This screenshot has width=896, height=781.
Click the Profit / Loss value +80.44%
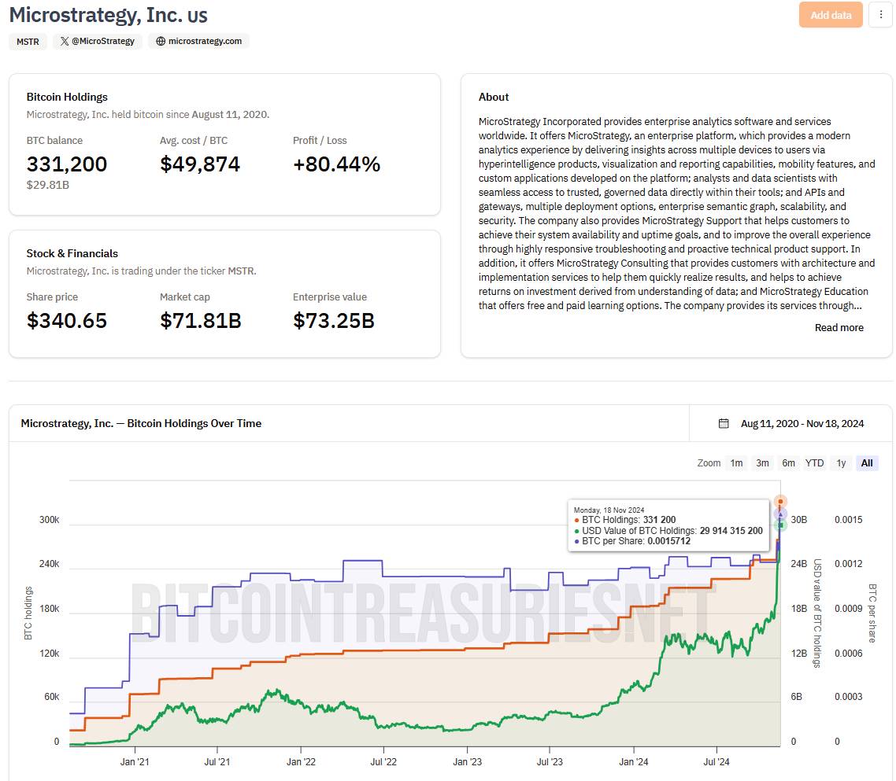(x=336, y=164)
